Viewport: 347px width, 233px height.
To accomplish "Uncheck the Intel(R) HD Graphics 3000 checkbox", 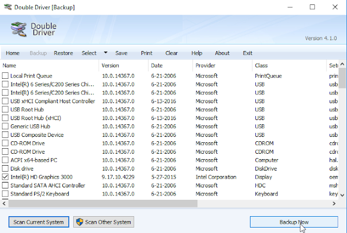I will click(x=5, y=177).
